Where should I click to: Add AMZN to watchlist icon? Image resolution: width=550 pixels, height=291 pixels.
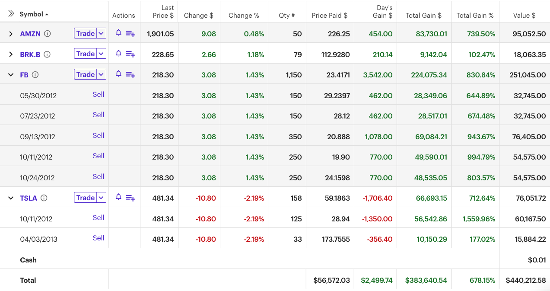pos(130,34)
